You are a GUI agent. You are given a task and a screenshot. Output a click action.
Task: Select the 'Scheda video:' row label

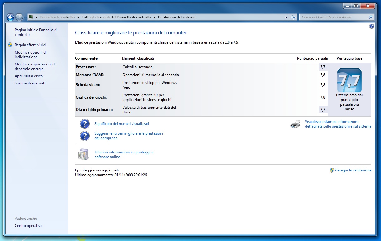tap(88, 85)
